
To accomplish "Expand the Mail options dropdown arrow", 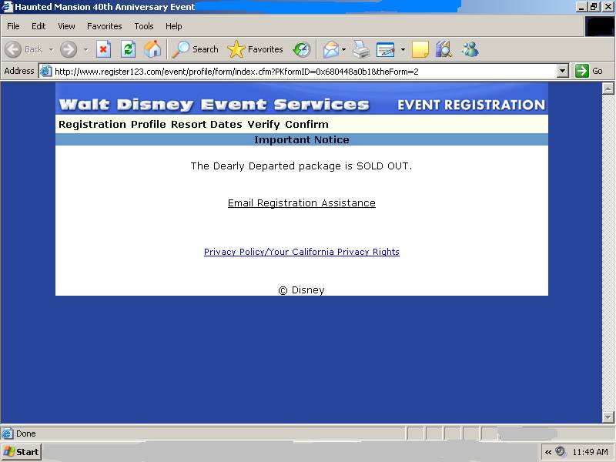I will pyautogui.click(x=343, y=49).
